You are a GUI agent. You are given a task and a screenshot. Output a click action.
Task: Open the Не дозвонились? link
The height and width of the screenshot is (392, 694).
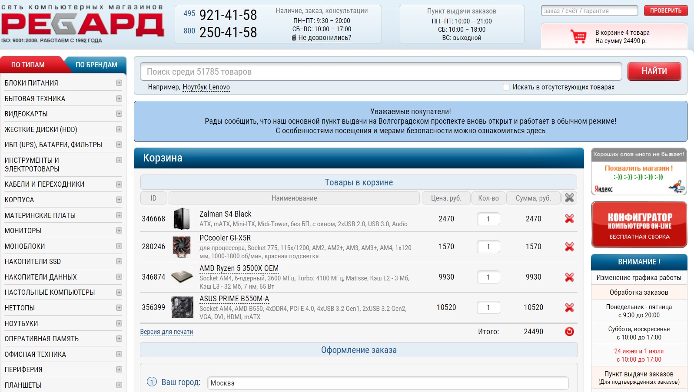pyautogui.click(x=325, y=38)
